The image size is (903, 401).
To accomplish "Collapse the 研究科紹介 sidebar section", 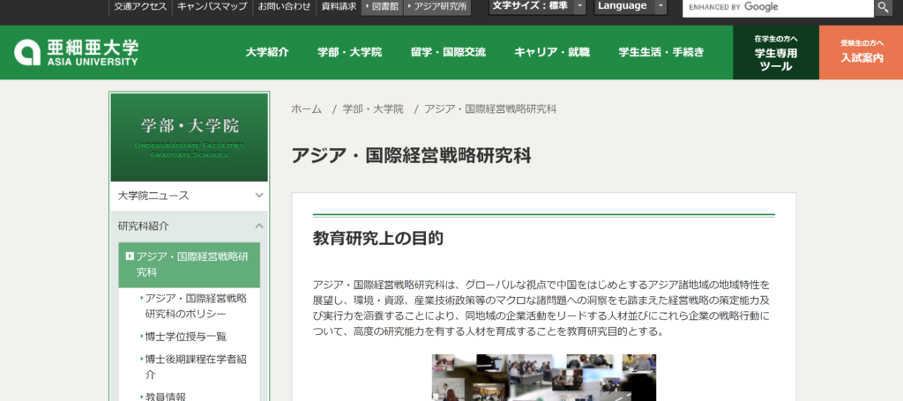I will click(258, 226).
